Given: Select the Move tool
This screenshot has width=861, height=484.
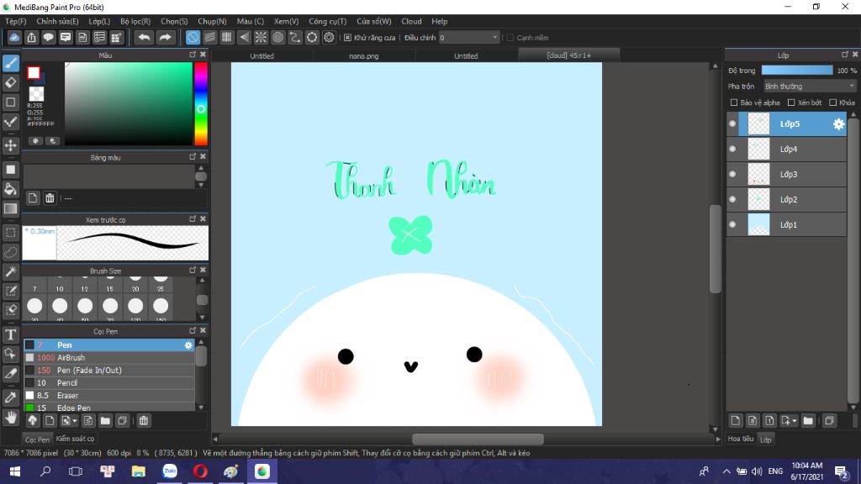Looking at the screenshot, I should click(x=10, y=145).
